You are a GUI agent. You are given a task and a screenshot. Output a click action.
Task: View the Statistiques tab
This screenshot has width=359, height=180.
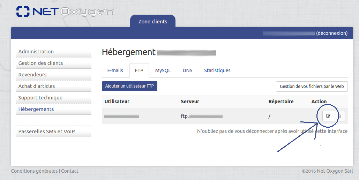pyautogui.click(x=217, y=70)
